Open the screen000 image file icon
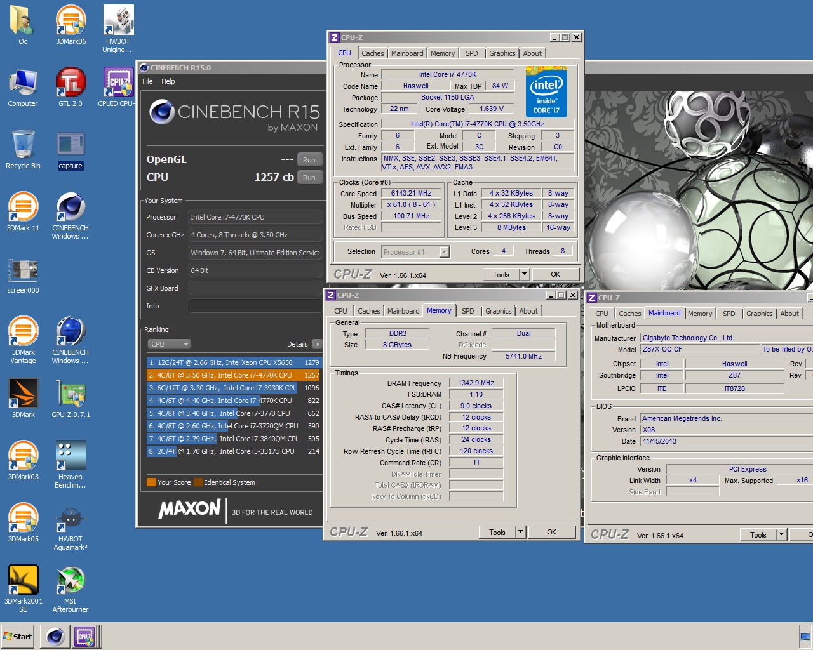 (23, 277)
